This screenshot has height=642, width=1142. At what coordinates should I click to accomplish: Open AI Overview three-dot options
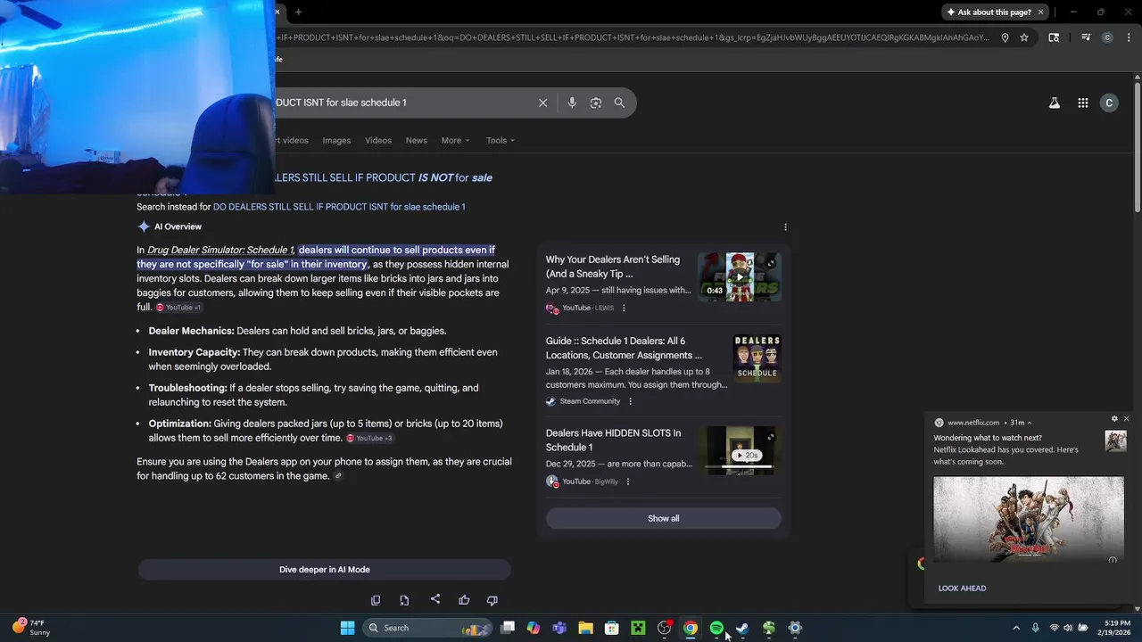[x=785, y=227]
